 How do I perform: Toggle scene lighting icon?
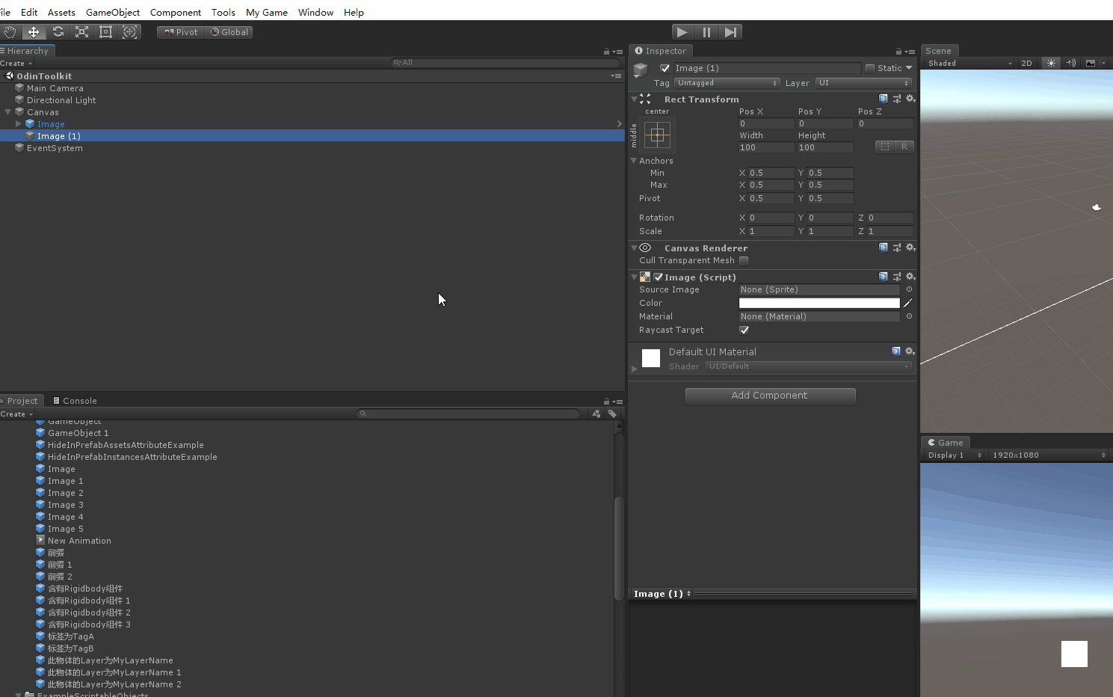pyautogui.click(x=1051, y=63)
